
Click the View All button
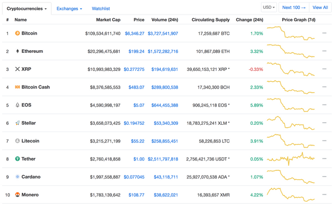pos(320,7)
